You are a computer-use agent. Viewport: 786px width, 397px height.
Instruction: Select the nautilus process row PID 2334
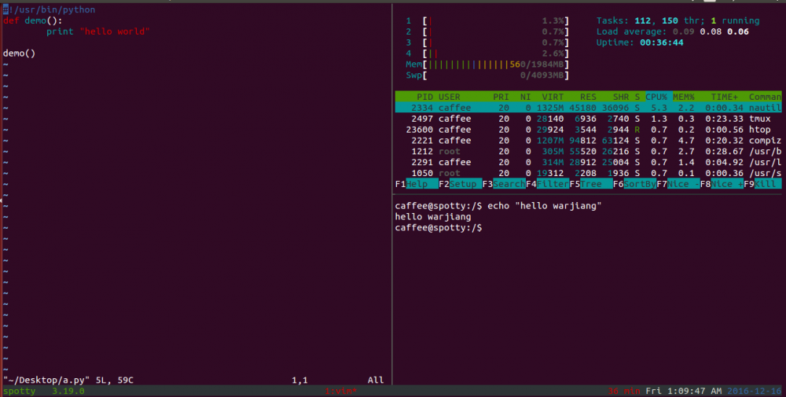pyautogui.click(x=588, y=108)
